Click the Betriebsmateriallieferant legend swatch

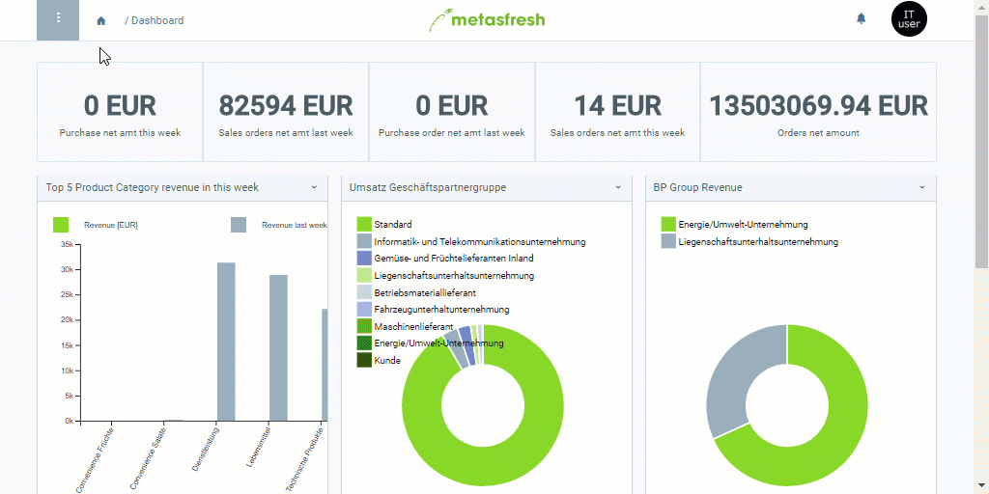[364, 292]
